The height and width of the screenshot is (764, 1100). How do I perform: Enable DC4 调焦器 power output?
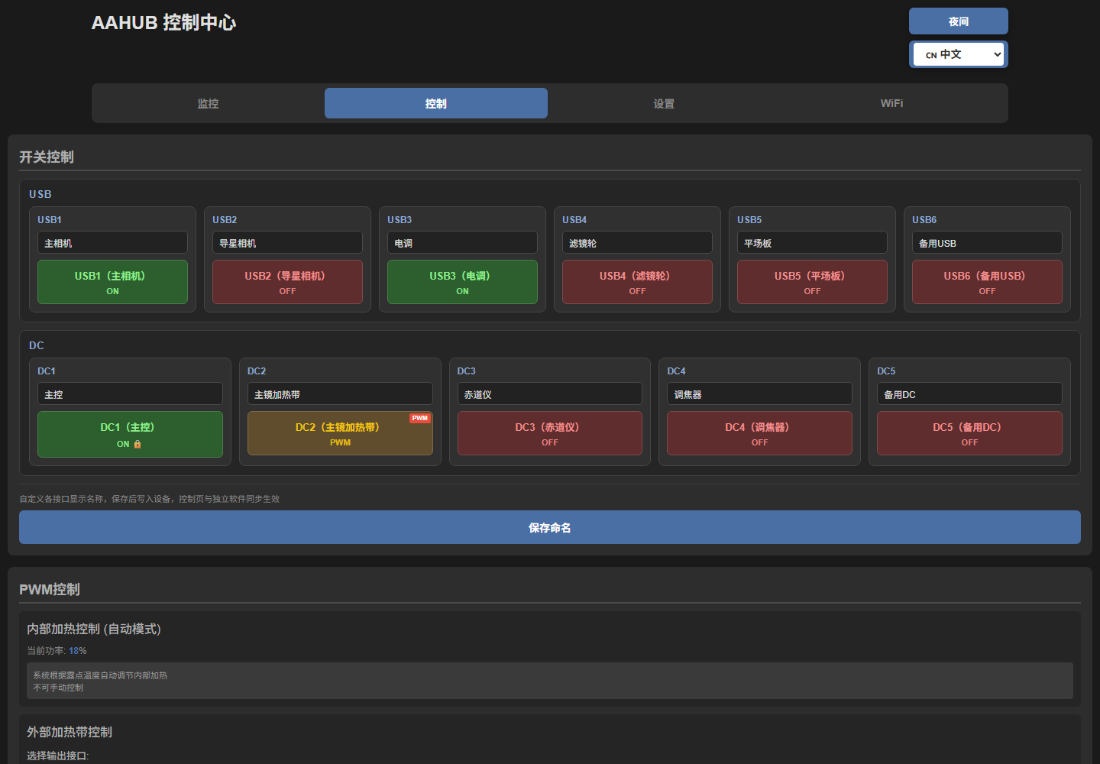click(x=759, y=433)
